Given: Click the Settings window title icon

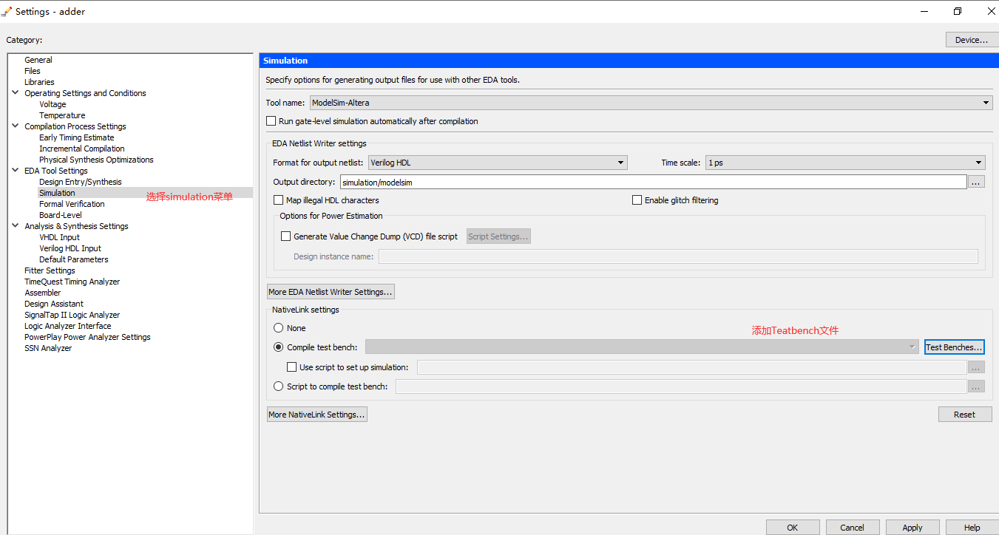Looking at the screenshot, I should [x=8, y=11].
